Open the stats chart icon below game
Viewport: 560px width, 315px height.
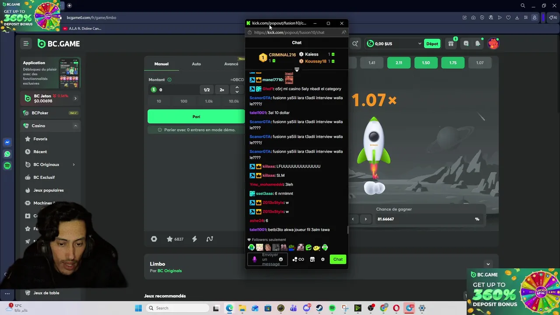pos(210,239)
